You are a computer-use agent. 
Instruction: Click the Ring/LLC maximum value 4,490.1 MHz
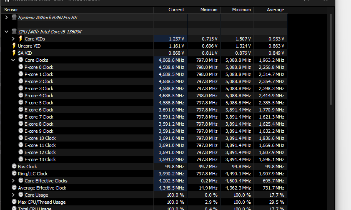click(238, 174)
